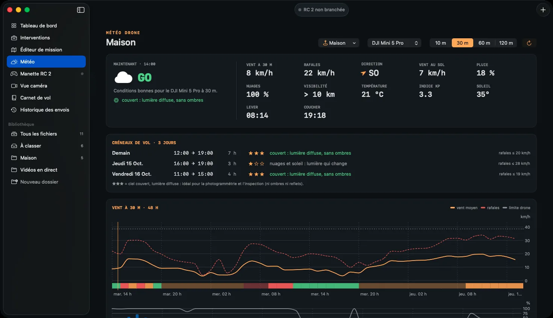Open the DJI Mini 5 Pro drone selector
Screen dimensions: 553x318
(394, 43)
